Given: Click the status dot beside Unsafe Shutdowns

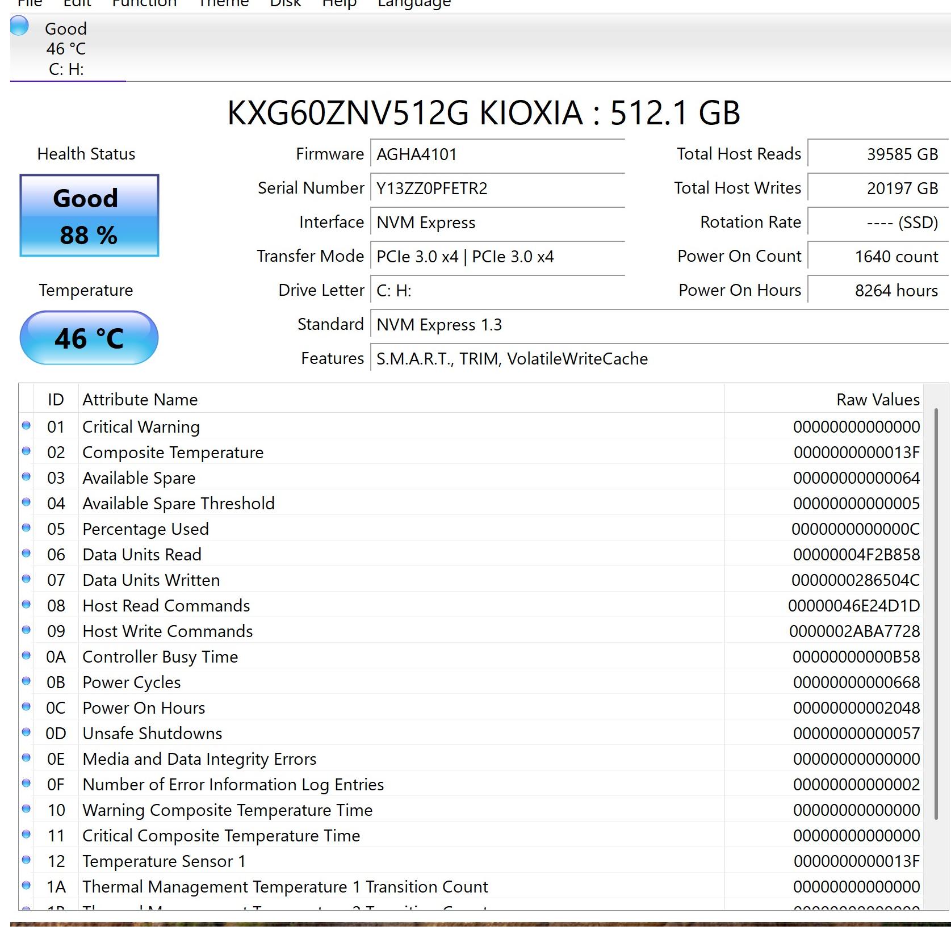Looking at the screenshot, I should tap(26, 732).
